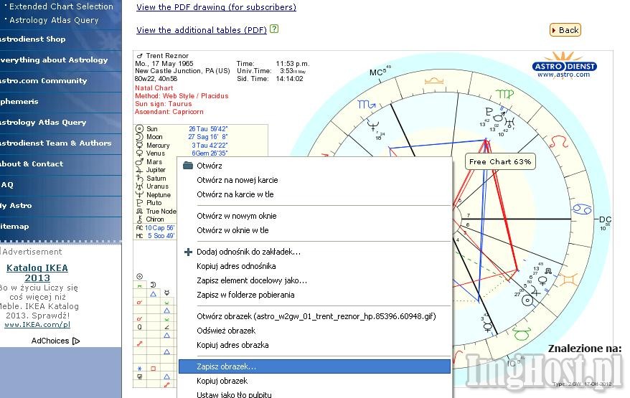Click Ascendant: Capricorn text
Screen dimensions: 630x398
pos(169,112)
